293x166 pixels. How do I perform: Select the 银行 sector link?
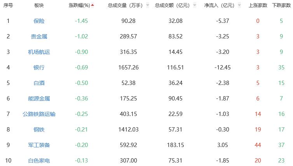coord(39,67)
